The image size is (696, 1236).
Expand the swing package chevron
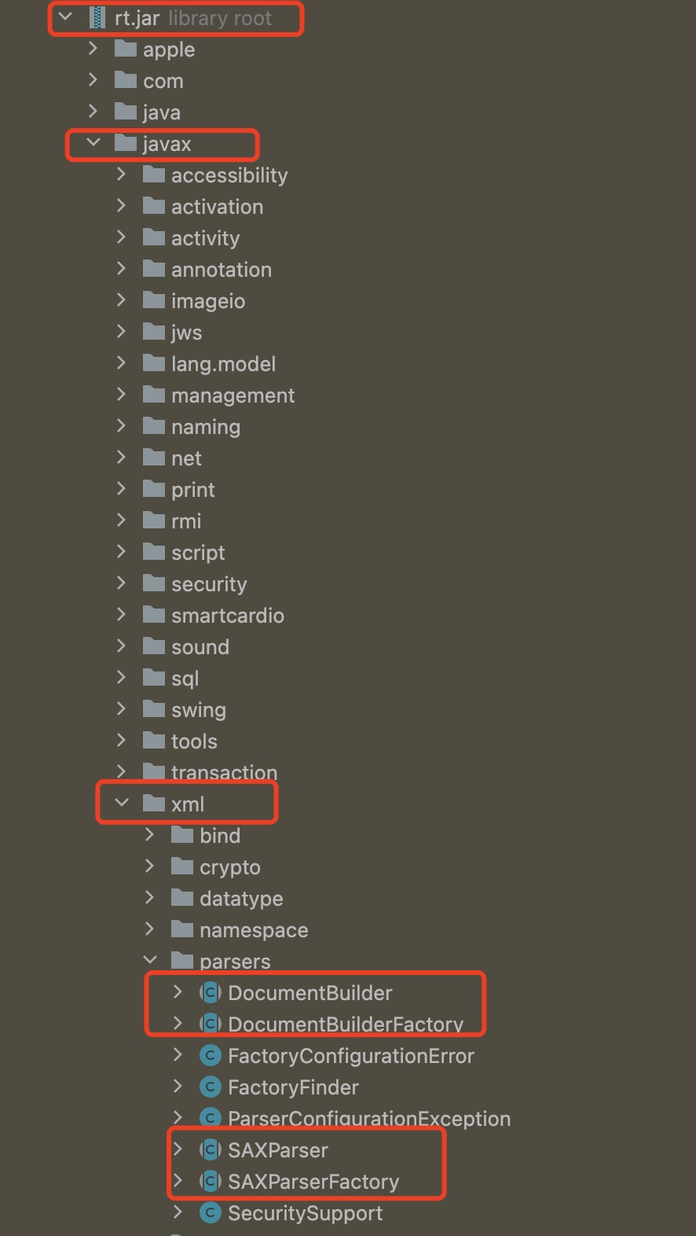point(121,708)
